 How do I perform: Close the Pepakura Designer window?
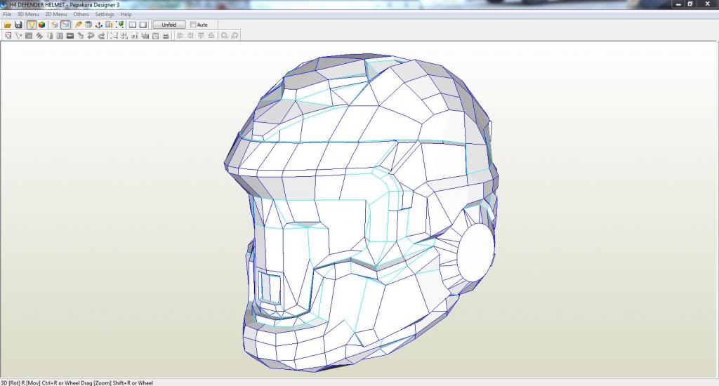[x=707, y=4]
